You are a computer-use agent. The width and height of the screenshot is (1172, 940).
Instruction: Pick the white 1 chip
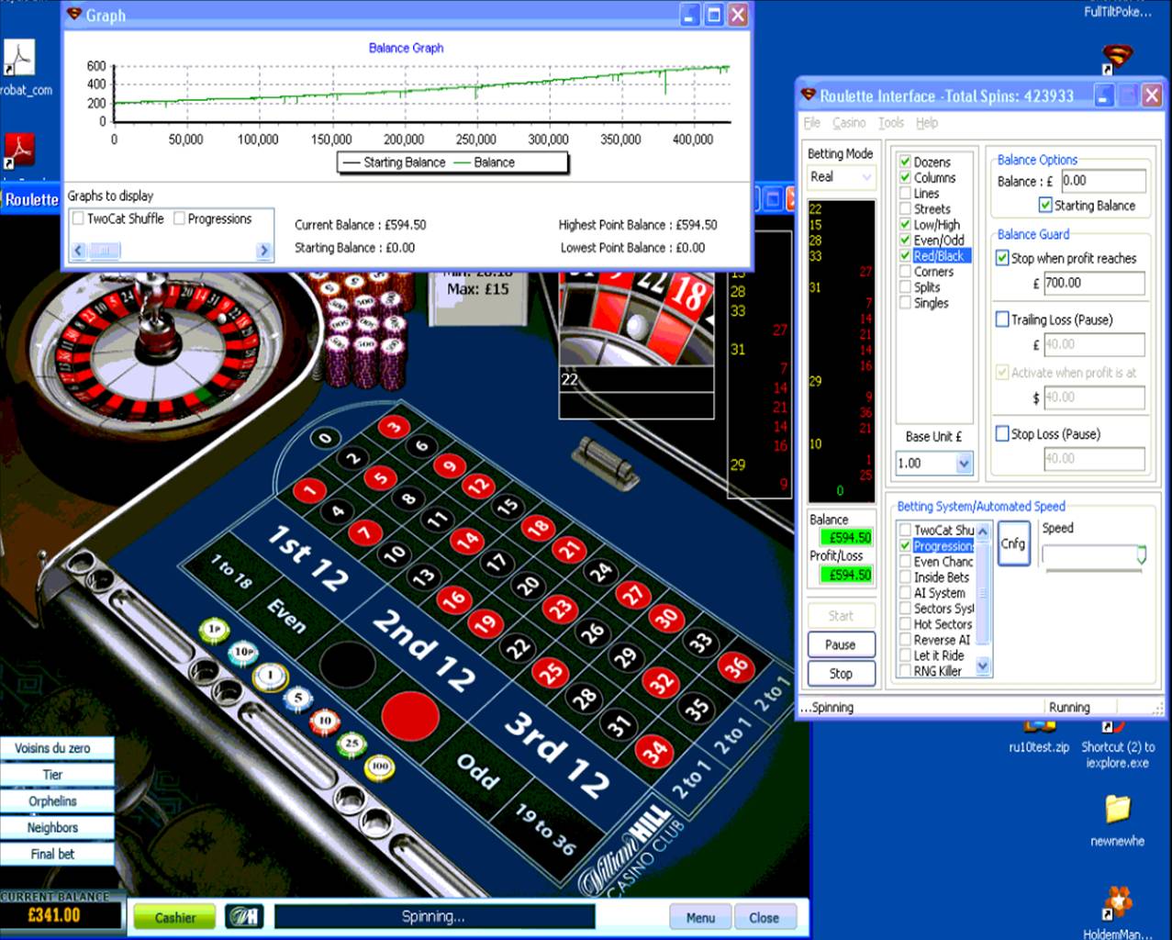[x=270, y=676]
